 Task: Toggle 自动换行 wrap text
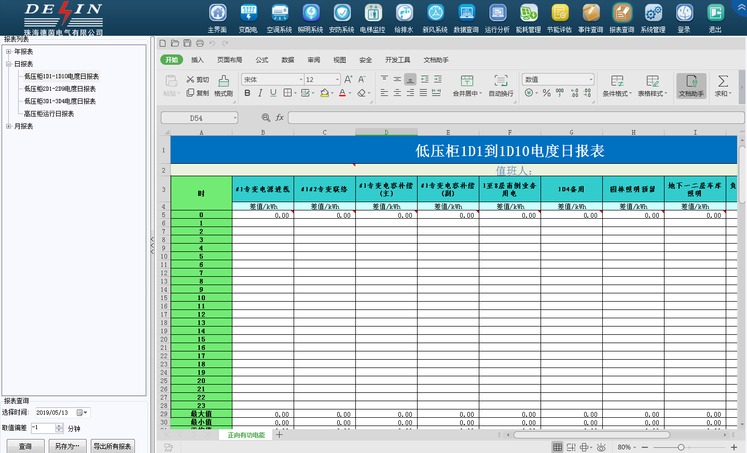[501, 86]
